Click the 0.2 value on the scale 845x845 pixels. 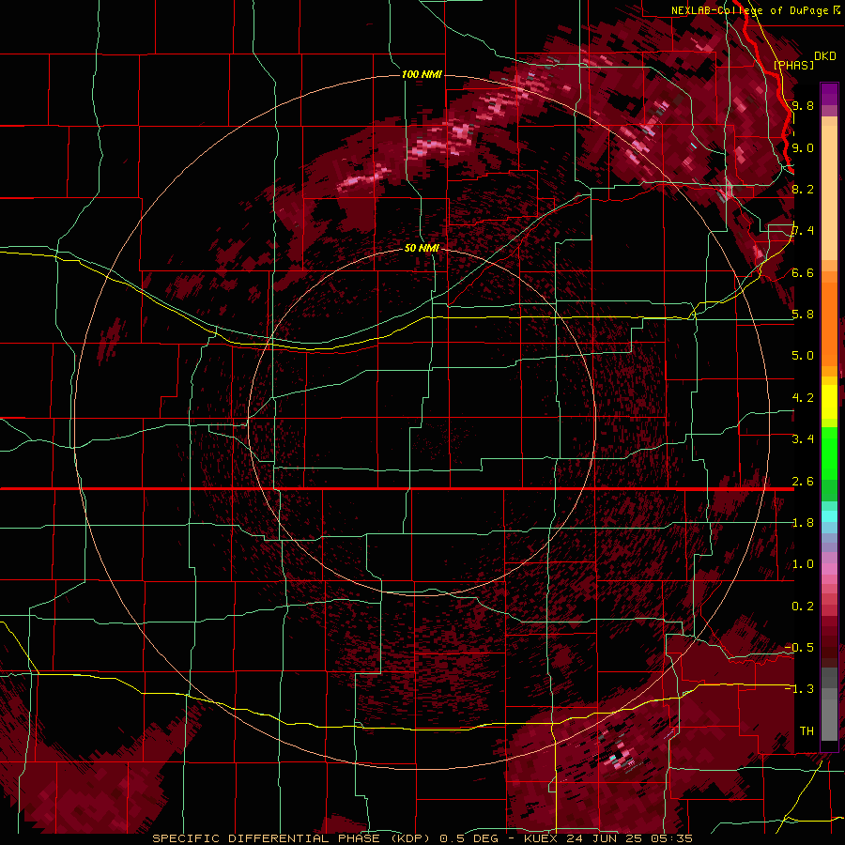tap(803, 607)
